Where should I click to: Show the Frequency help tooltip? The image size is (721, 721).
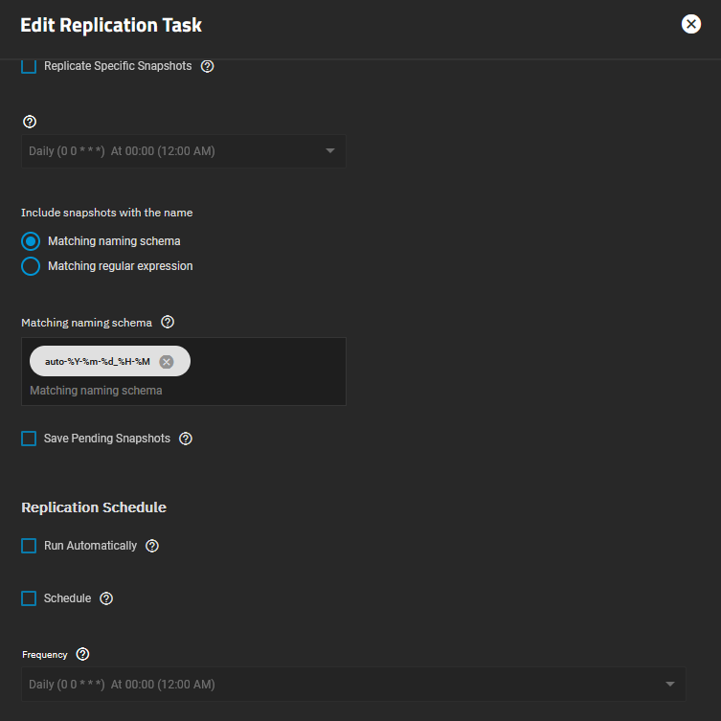(82, 655)
